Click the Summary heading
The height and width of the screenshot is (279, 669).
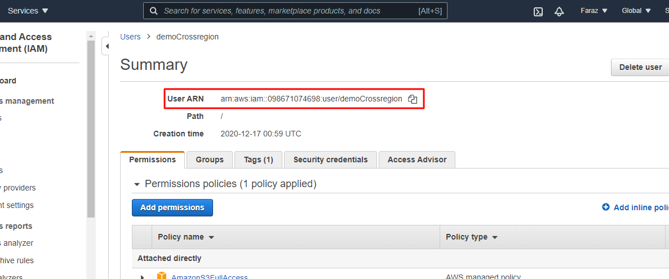pos(154,65)
